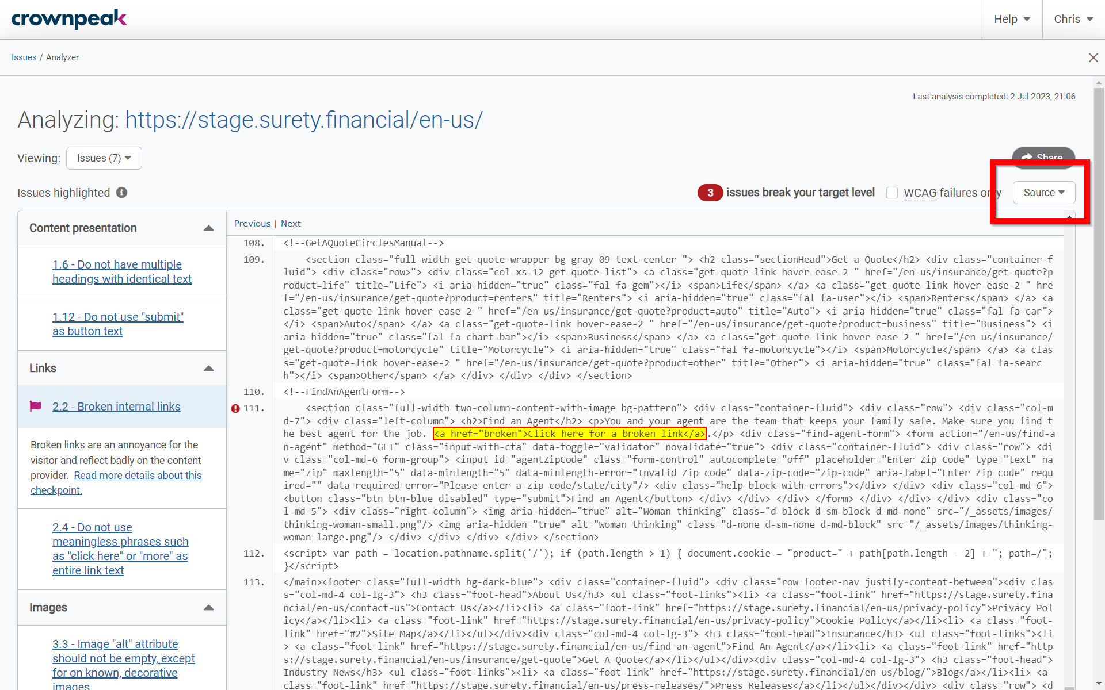
Task: Click the FindAnAgentForm comment line
Action: pyautogui.click(x=344, y=392)
